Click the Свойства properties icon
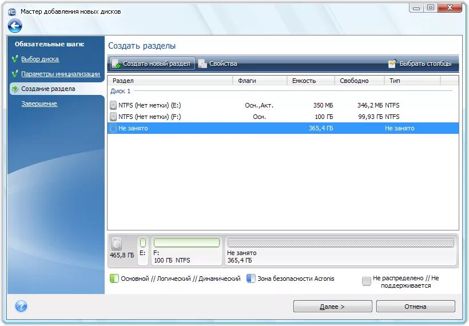469x326 pixels. click(202, 63)
